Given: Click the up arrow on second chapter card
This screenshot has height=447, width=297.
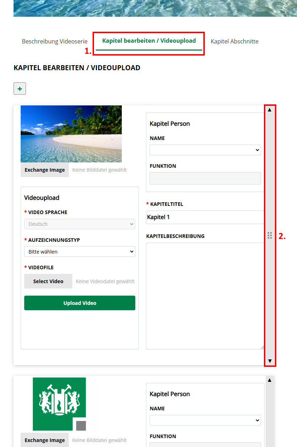Looking at the screenshot, I should (x=270, y=380).
